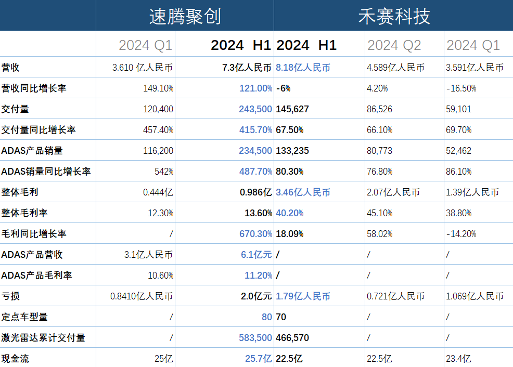513x367 pixels.
Task: Select the 23.4亿 cash flow cell
Action: [x=479, y=358]
